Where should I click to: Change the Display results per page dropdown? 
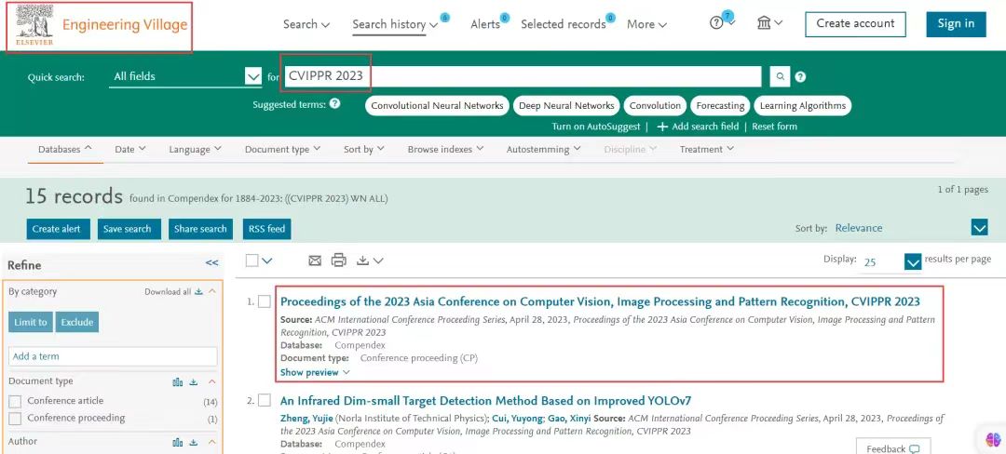click(912, 262)
